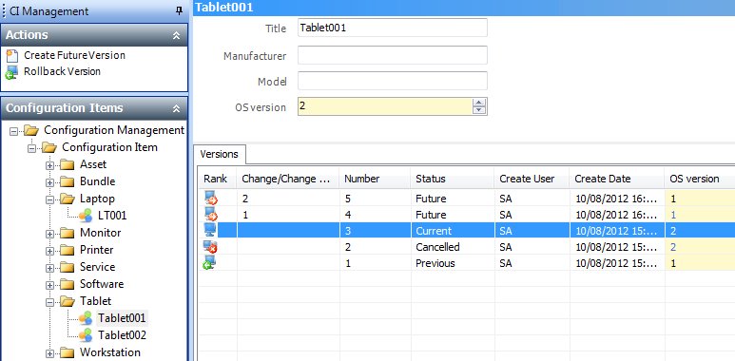Screen dimensions: 735x361
Task: Click Rollback Version action link
Action: pos(63,71)
